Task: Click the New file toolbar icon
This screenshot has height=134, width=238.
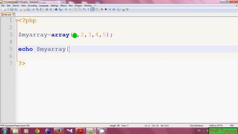Action: click(4, 9)
